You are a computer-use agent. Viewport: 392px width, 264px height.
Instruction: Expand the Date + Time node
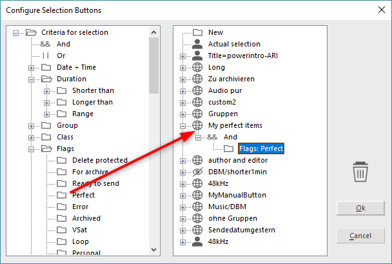click(31, 68)
